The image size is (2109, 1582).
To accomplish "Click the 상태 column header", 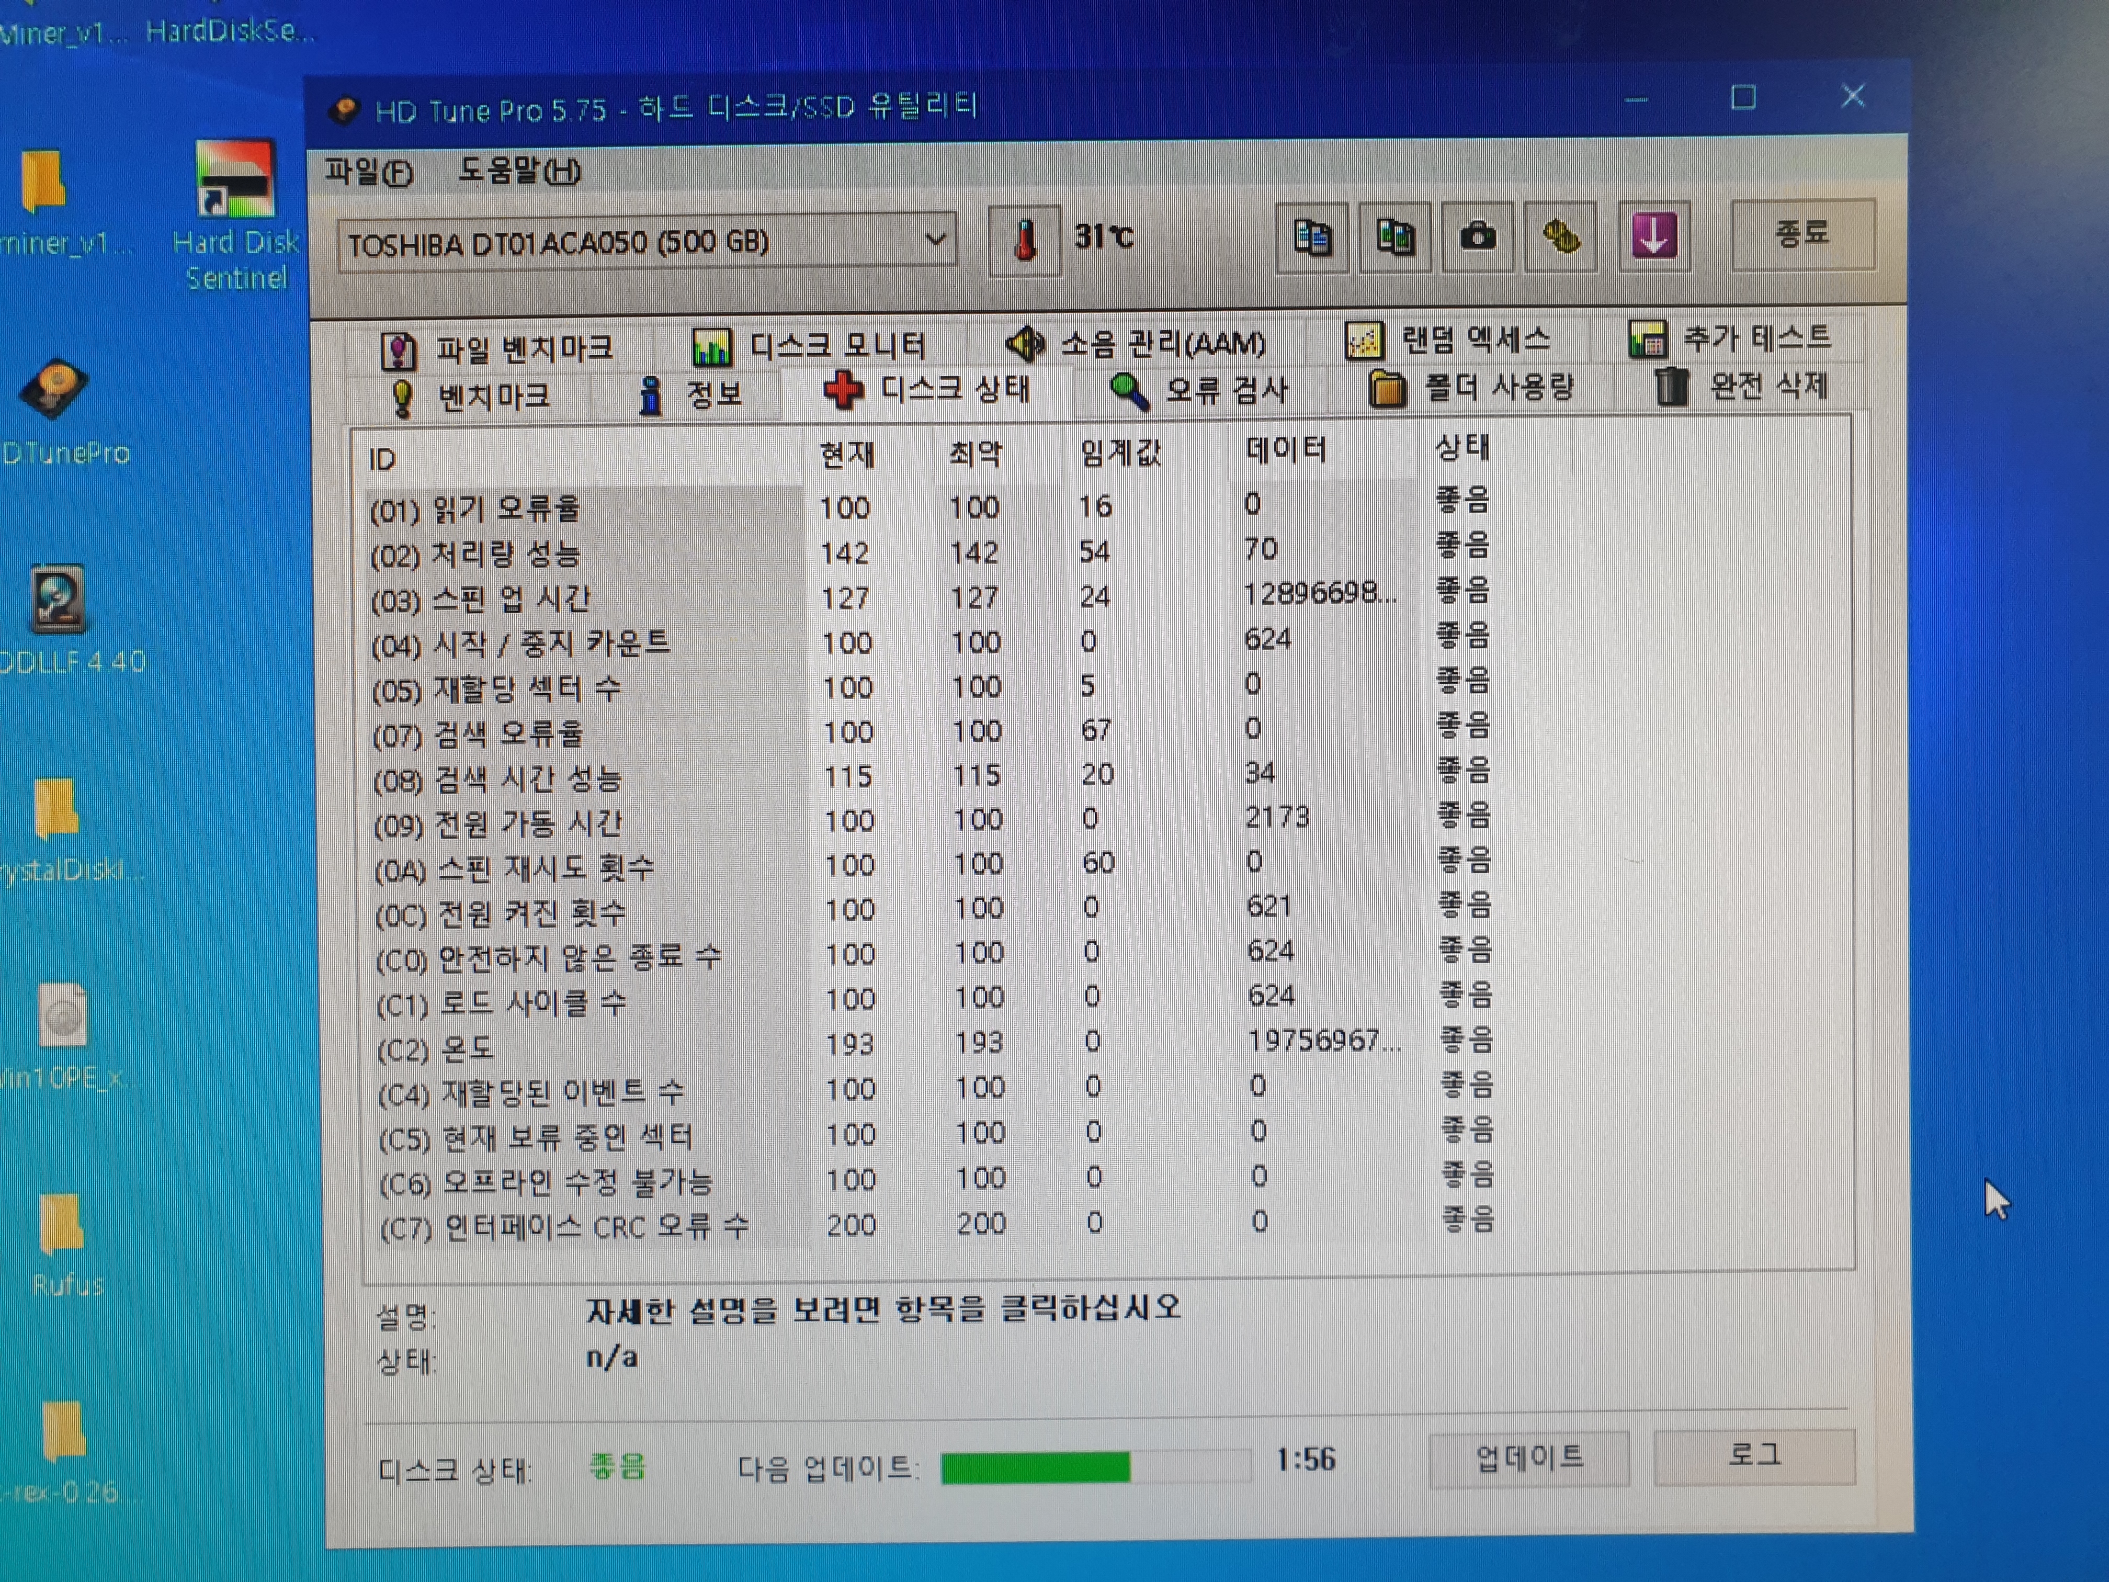I will [1462, 447].
